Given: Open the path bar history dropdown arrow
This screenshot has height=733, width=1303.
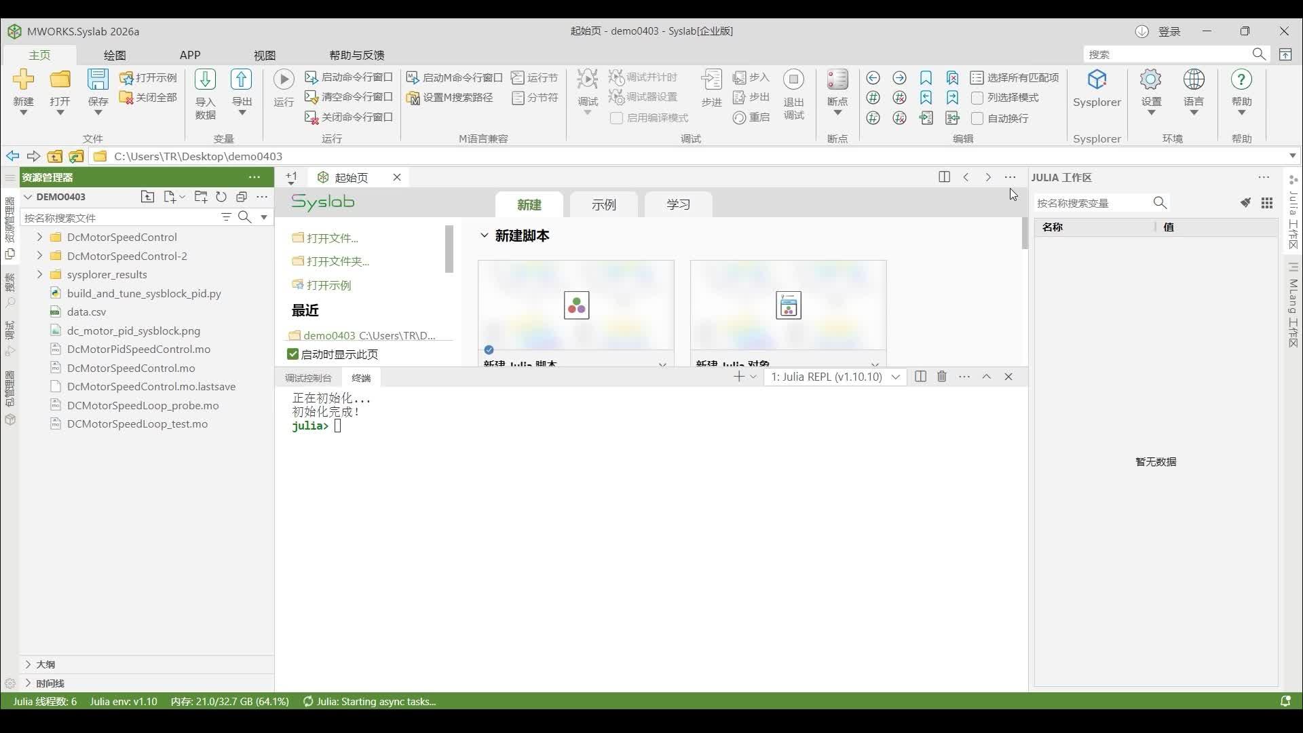Looking at the screenshot, I should click(x=1292, y=156).
